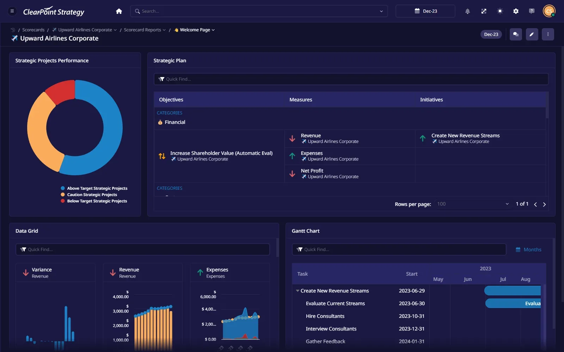Go to the Home icon
This screenshot has height=352, width=564.
tap(119, 11)
